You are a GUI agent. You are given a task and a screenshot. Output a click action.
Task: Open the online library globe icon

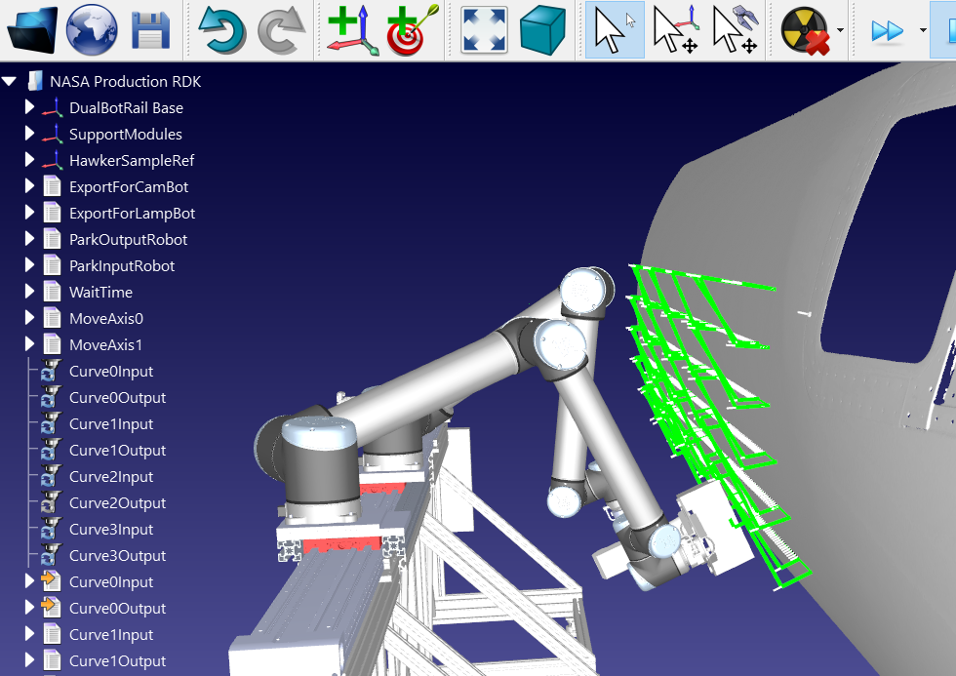coord(92,30)
